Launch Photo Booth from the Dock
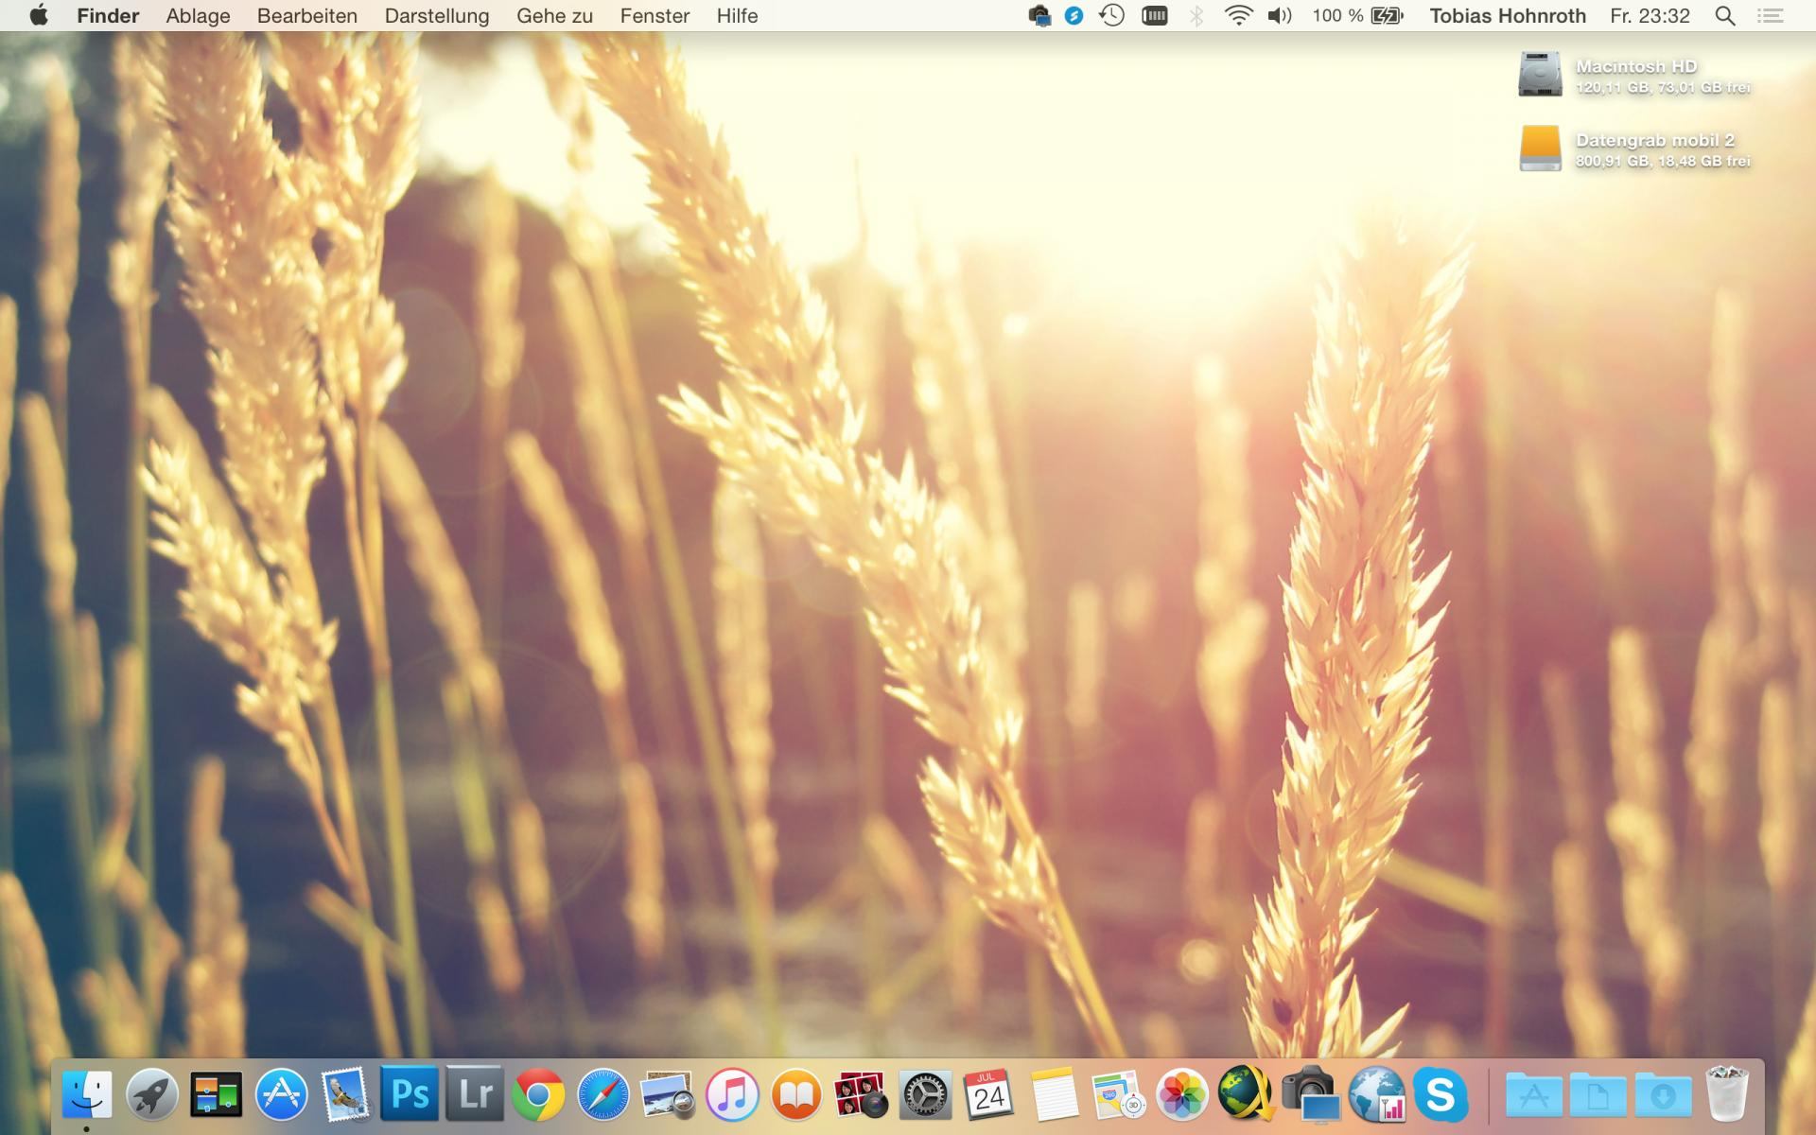The width and height of the screenshot is (1816, 1135). pos(860,1095)
